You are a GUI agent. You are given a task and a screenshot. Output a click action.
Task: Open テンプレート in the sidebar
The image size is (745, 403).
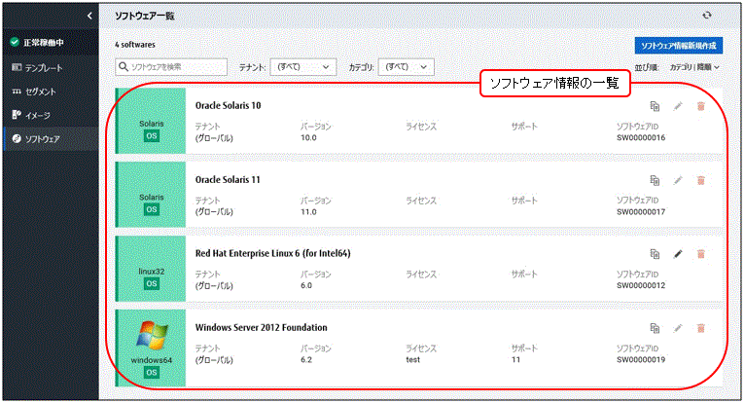point(51,67)
